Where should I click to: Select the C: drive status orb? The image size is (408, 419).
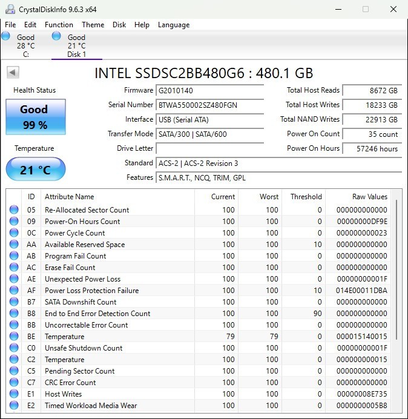(x=5, y=36)
